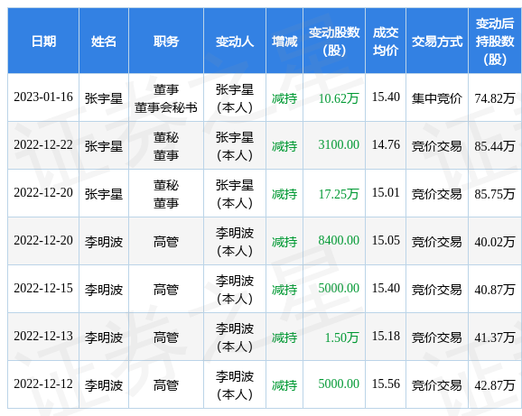The height and width of the screenshot is (416, 522).
Task: Click the 40.02万 holdings after change
Action: point(495,242)
